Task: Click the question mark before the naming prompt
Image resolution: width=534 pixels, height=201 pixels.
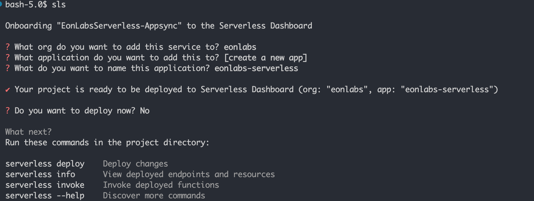Action: pos(8,68)
